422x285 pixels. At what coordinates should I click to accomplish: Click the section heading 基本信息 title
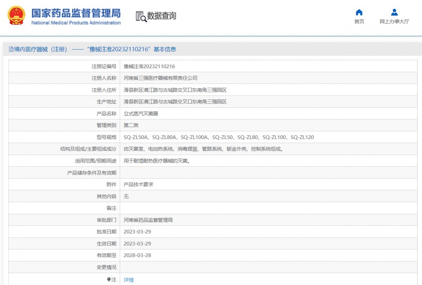(165, 49)
